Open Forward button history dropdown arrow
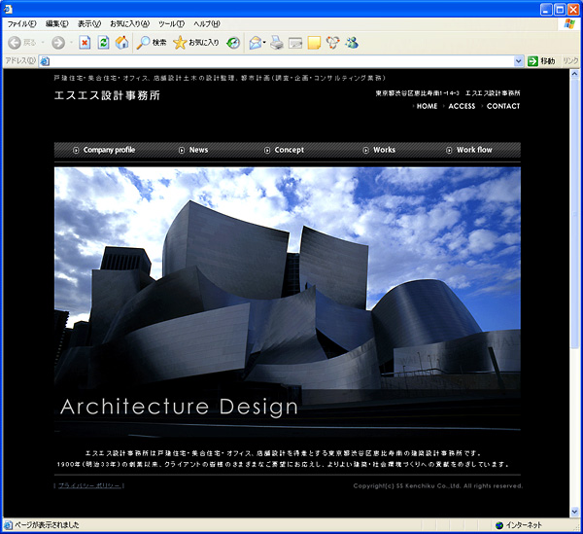This screenshot has width=583, height=534. 71,43
